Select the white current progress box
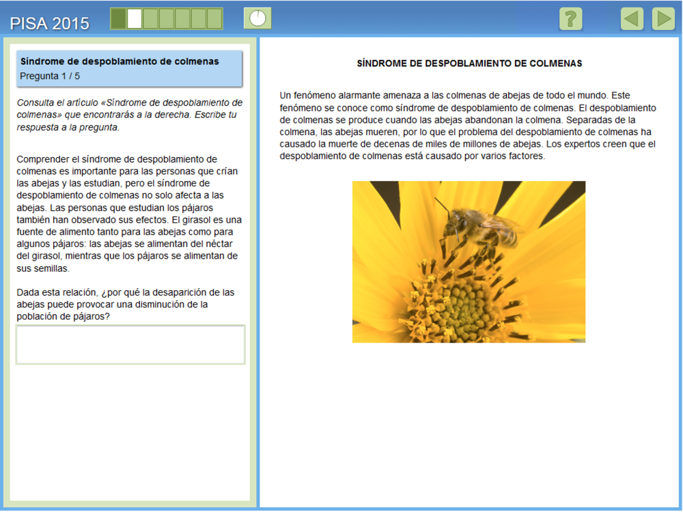 point(135,18)
